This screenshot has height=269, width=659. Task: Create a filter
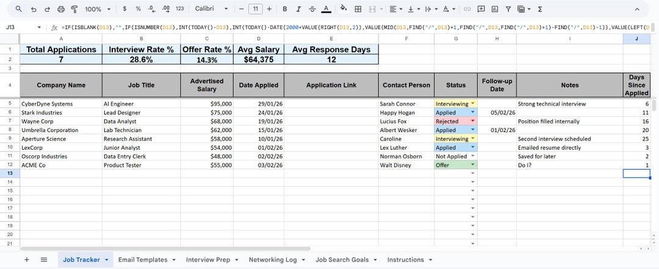(x=508, y=9)
